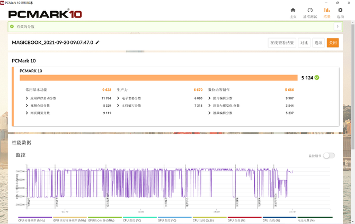Expand 视频会议分数 details
The image size is (355, 224).
coord(27,106)
